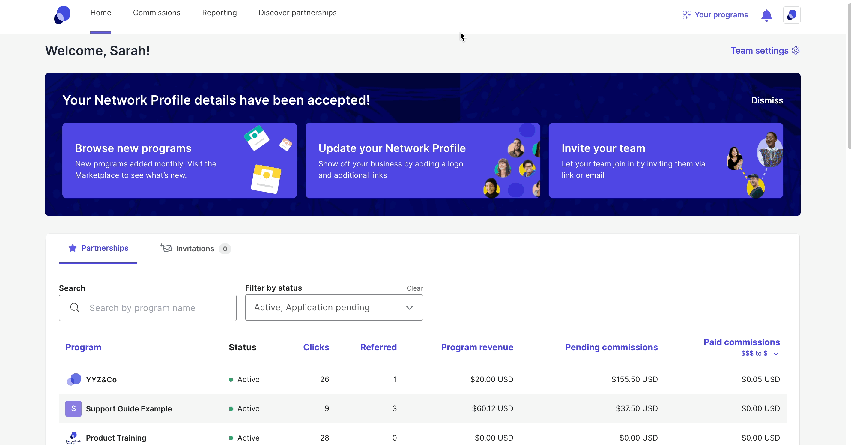Click the $$$ to $ sort label

tap(754, 354)
